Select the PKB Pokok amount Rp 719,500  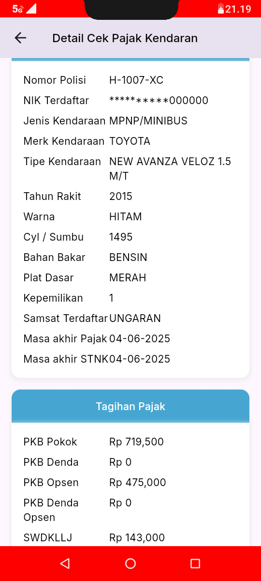pyautogui.click(x=136, y=442)
